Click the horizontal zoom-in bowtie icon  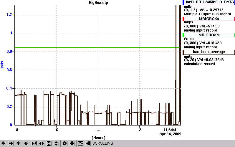34,143
